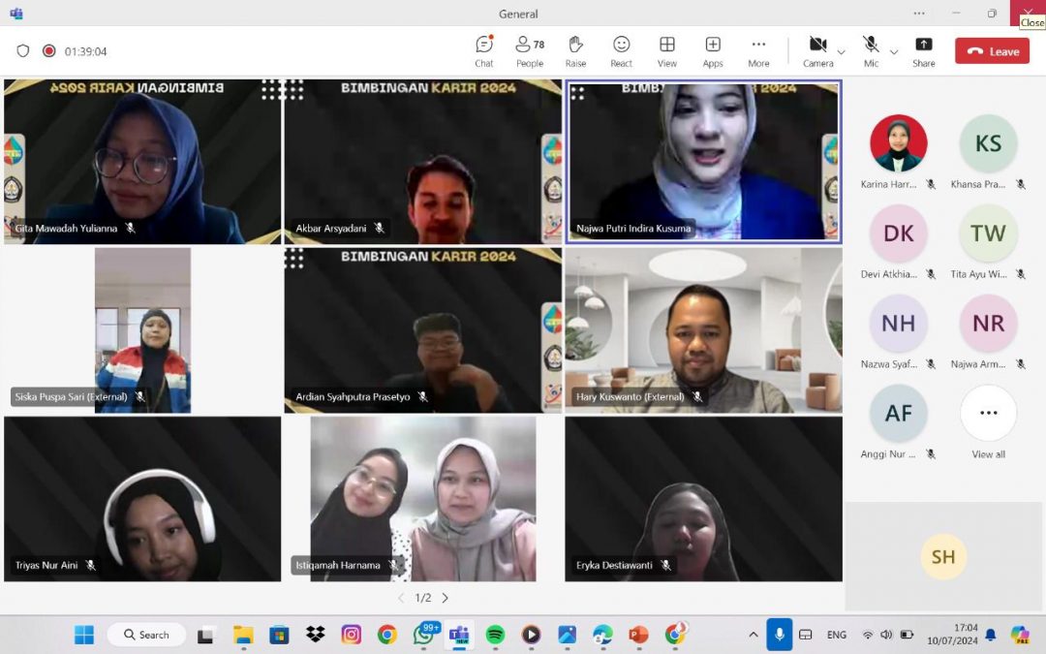
Task: Open the More actions menu
Action: pyautogui.click(x=758, y=50)
